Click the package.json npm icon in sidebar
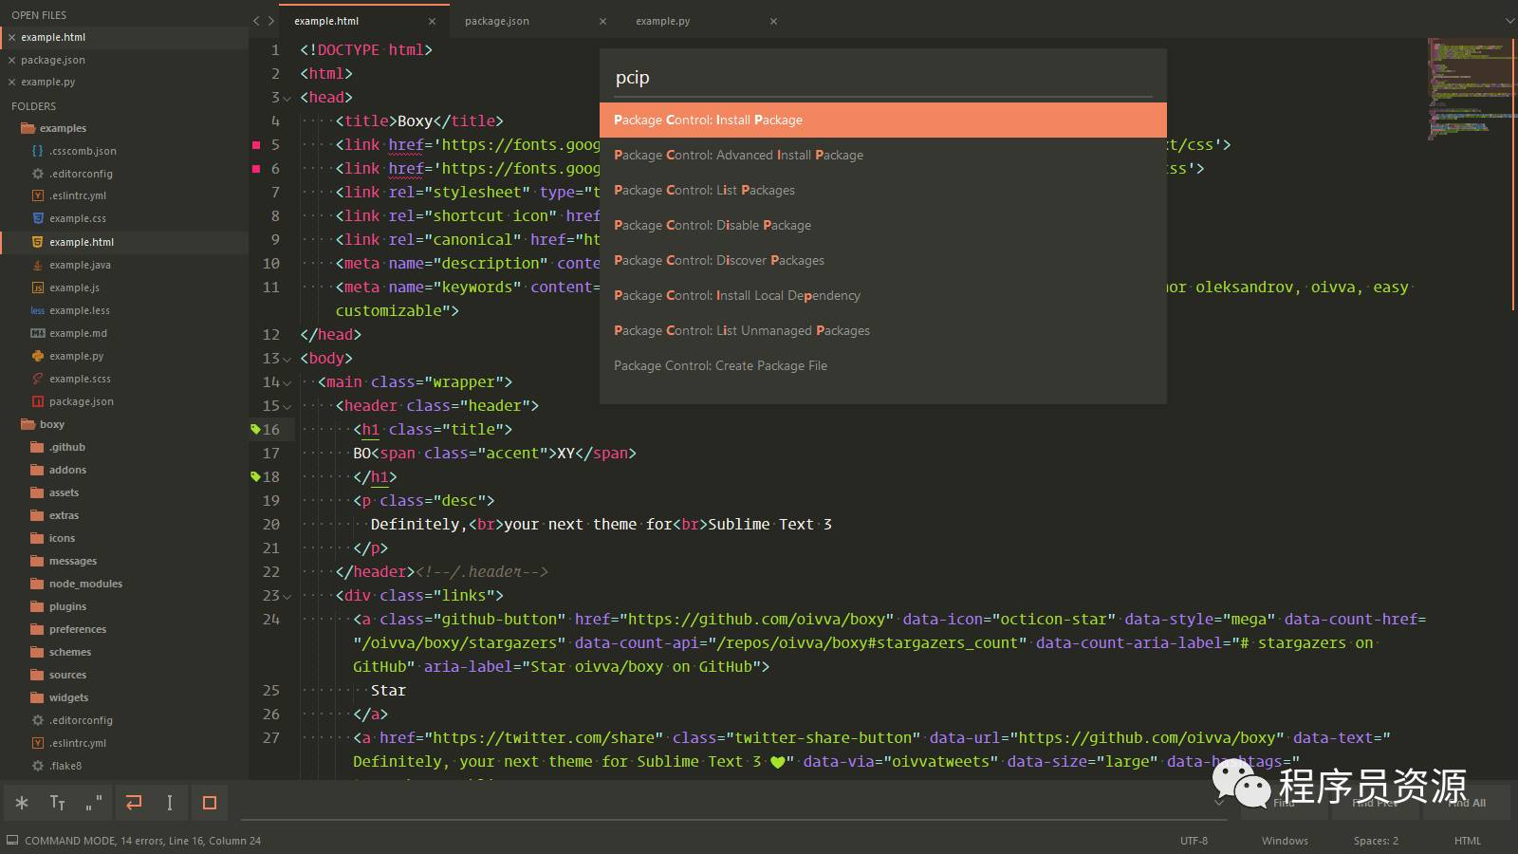 point(38,401)
